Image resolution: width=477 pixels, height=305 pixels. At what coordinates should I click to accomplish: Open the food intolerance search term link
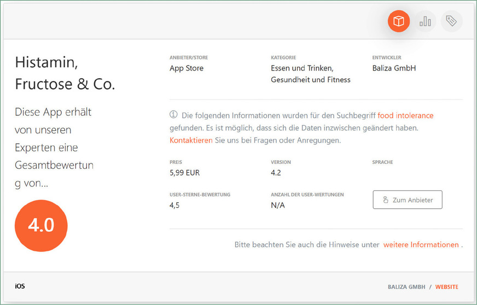(x=405, y=115)
